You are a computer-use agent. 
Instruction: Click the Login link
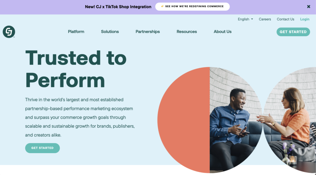pos(305,19)
